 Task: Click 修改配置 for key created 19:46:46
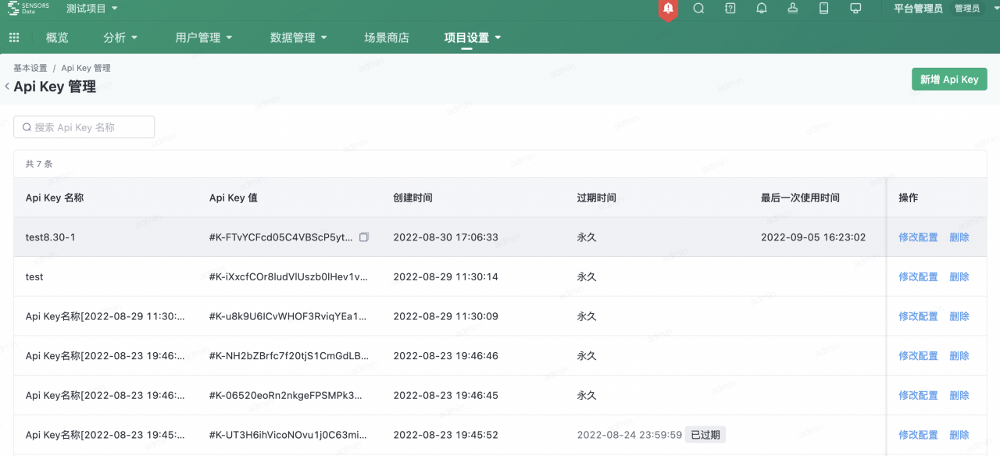(918, 356)
